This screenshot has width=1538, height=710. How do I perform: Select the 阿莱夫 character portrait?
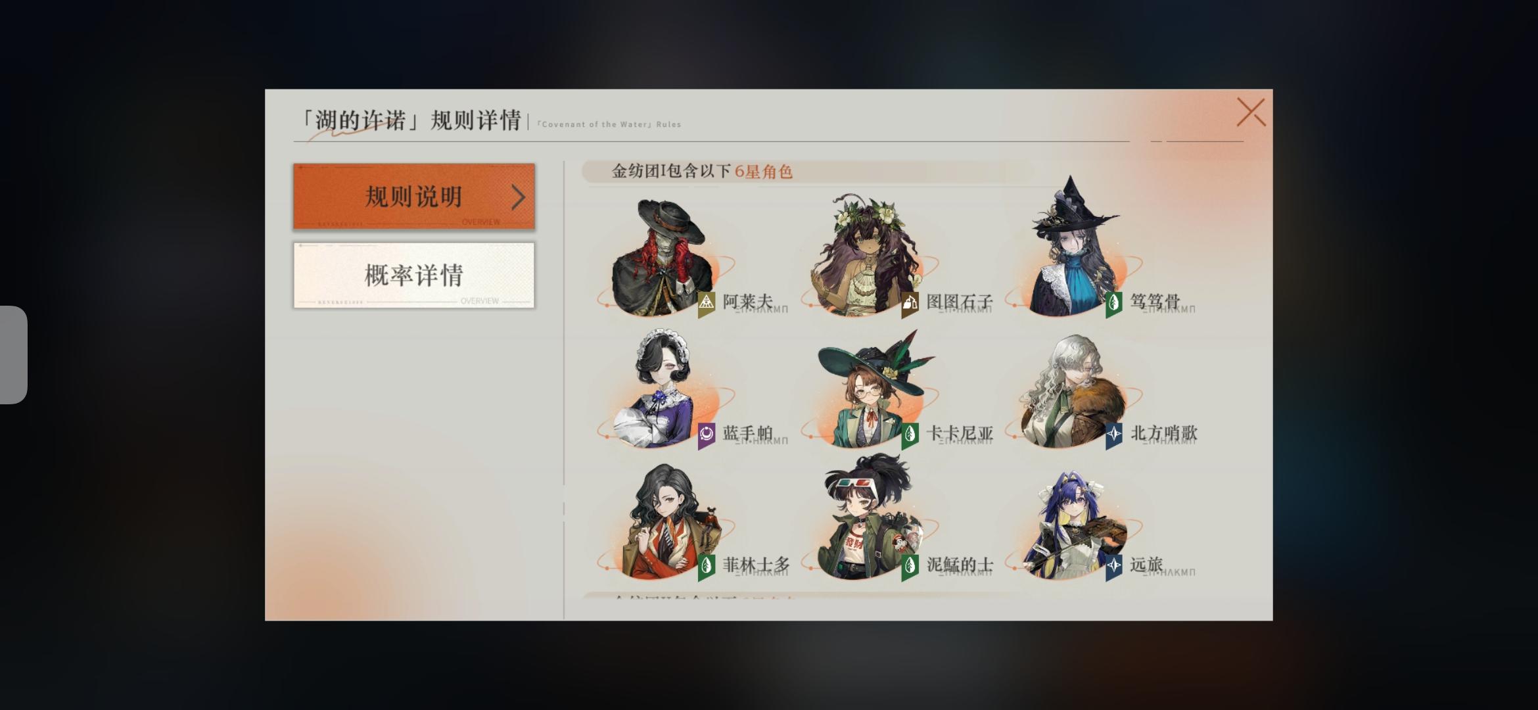click(659, 258)
